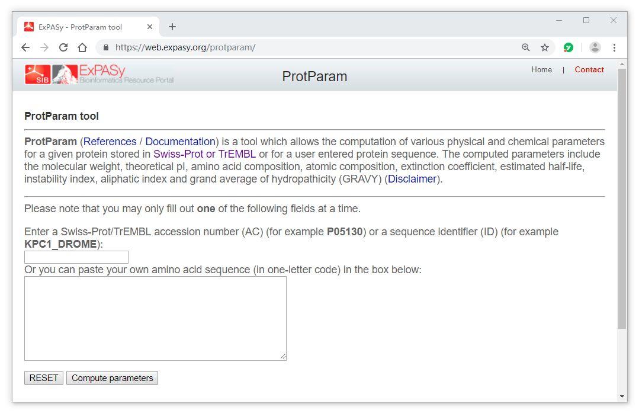The width and height of the screenshot is (639, 416).
Task: Open the zoom magnifier icon in address bar
Action: (526, 47)
